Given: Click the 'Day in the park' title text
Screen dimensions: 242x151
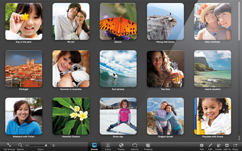Looking at the screenshot, I should click(x=24, y=42).
